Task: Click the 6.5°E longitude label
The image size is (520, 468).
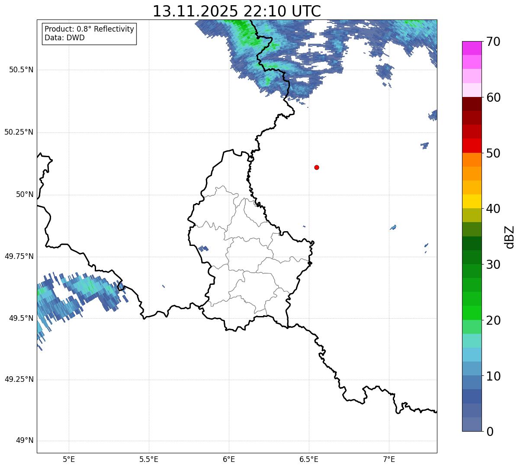Action: (309, 459)
